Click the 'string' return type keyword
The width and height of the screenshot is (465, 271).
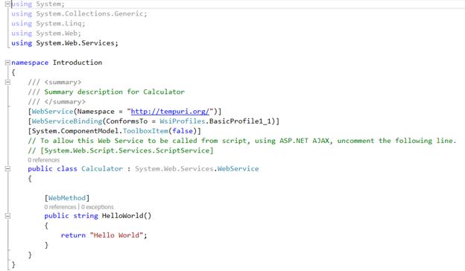tap(86, 216)
